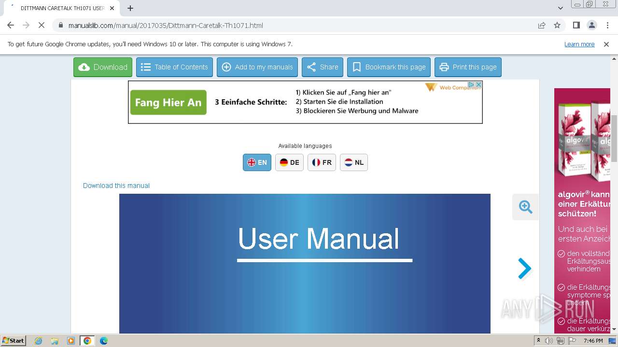The height and width of the screenshot is (347, 618).
Task: Bookmark page with the star icon
Action: point(557,25)
